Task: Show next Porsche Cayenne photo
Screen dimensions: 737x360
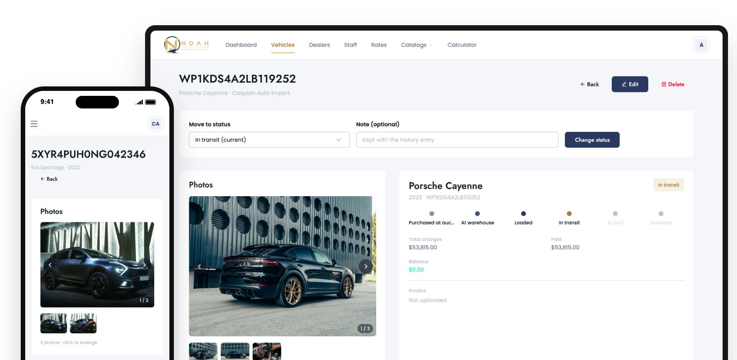Action: (x=366, y=266)
